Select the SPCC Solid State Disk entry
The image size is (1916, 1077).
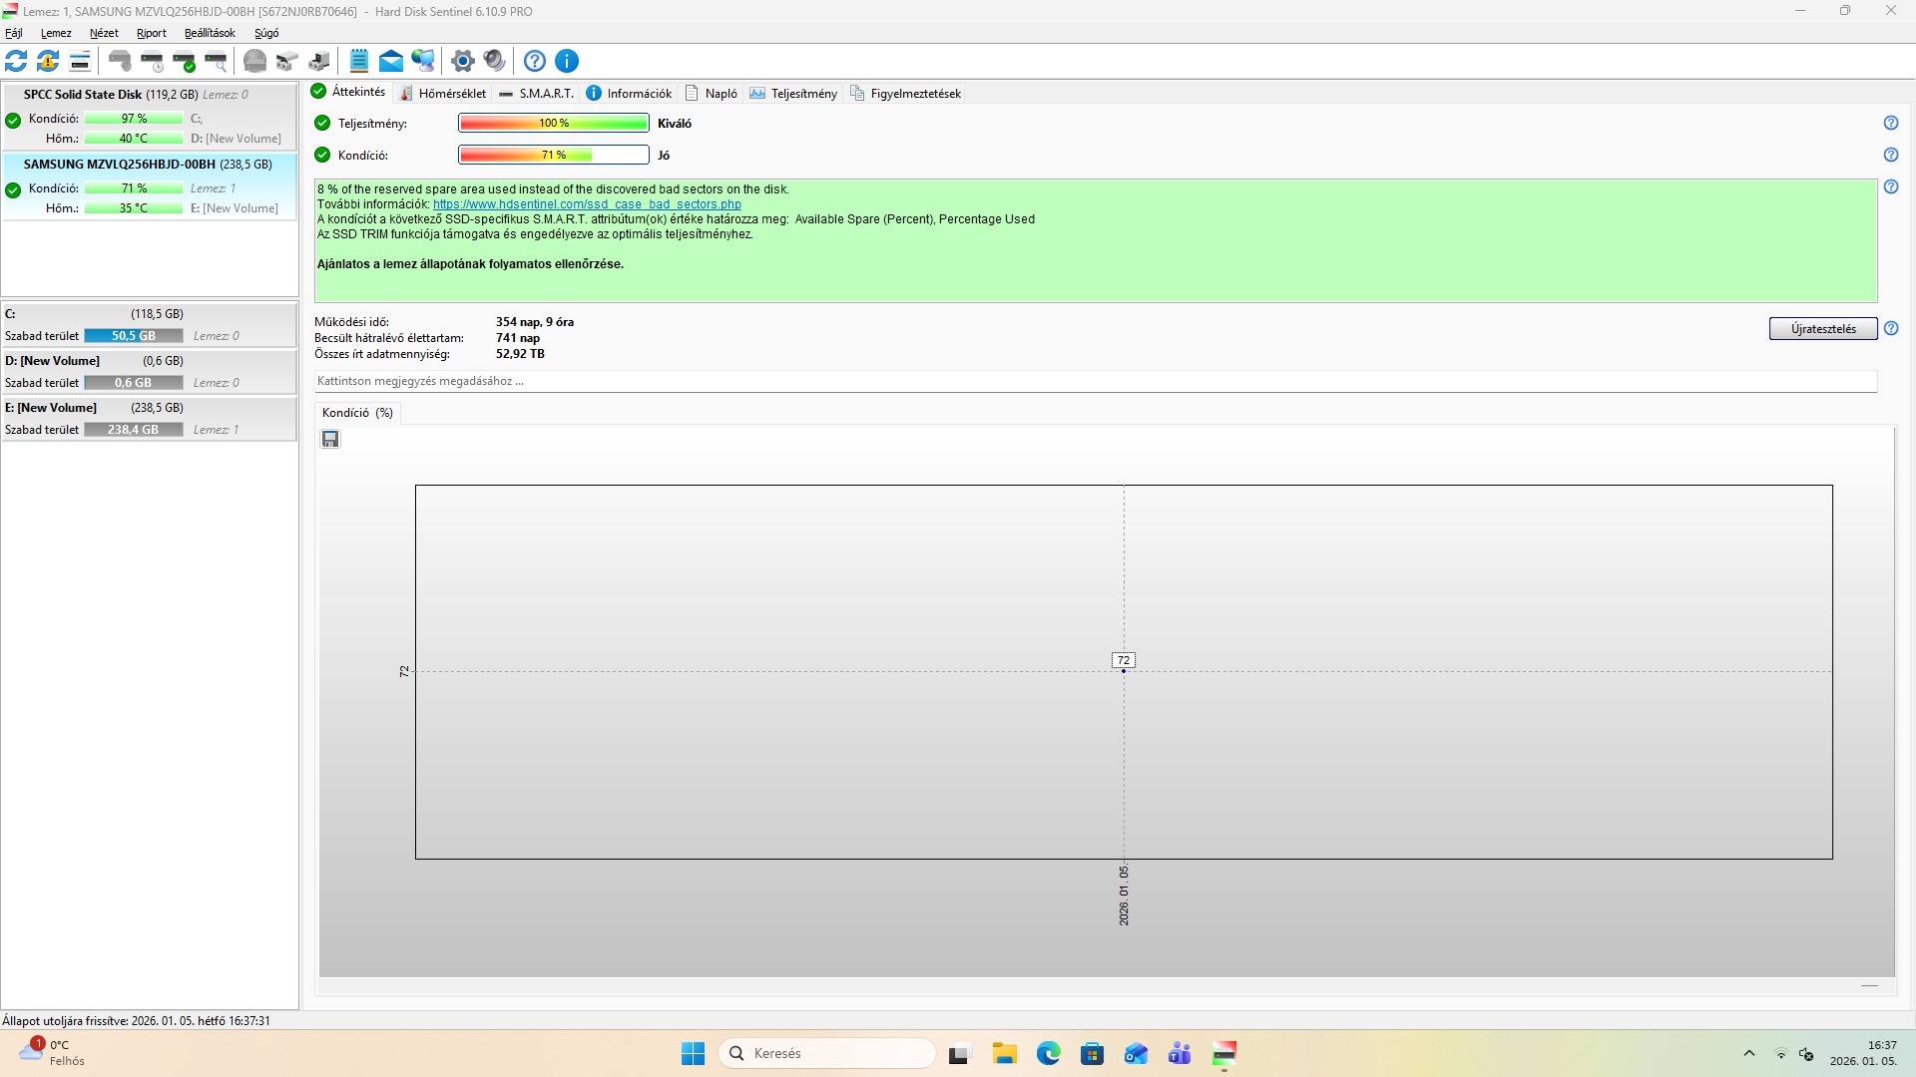click(x=110, y=95)
